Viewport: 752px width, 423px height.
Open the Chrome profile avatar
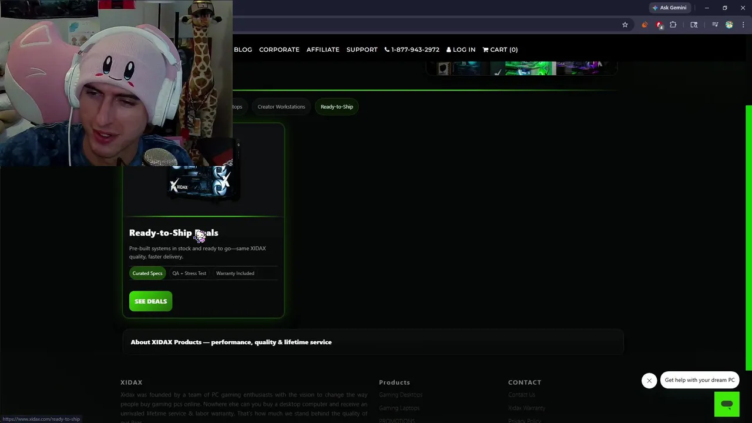pos(729,25)
